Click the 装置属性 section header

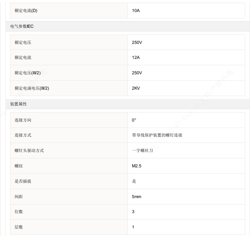[18, 104]
